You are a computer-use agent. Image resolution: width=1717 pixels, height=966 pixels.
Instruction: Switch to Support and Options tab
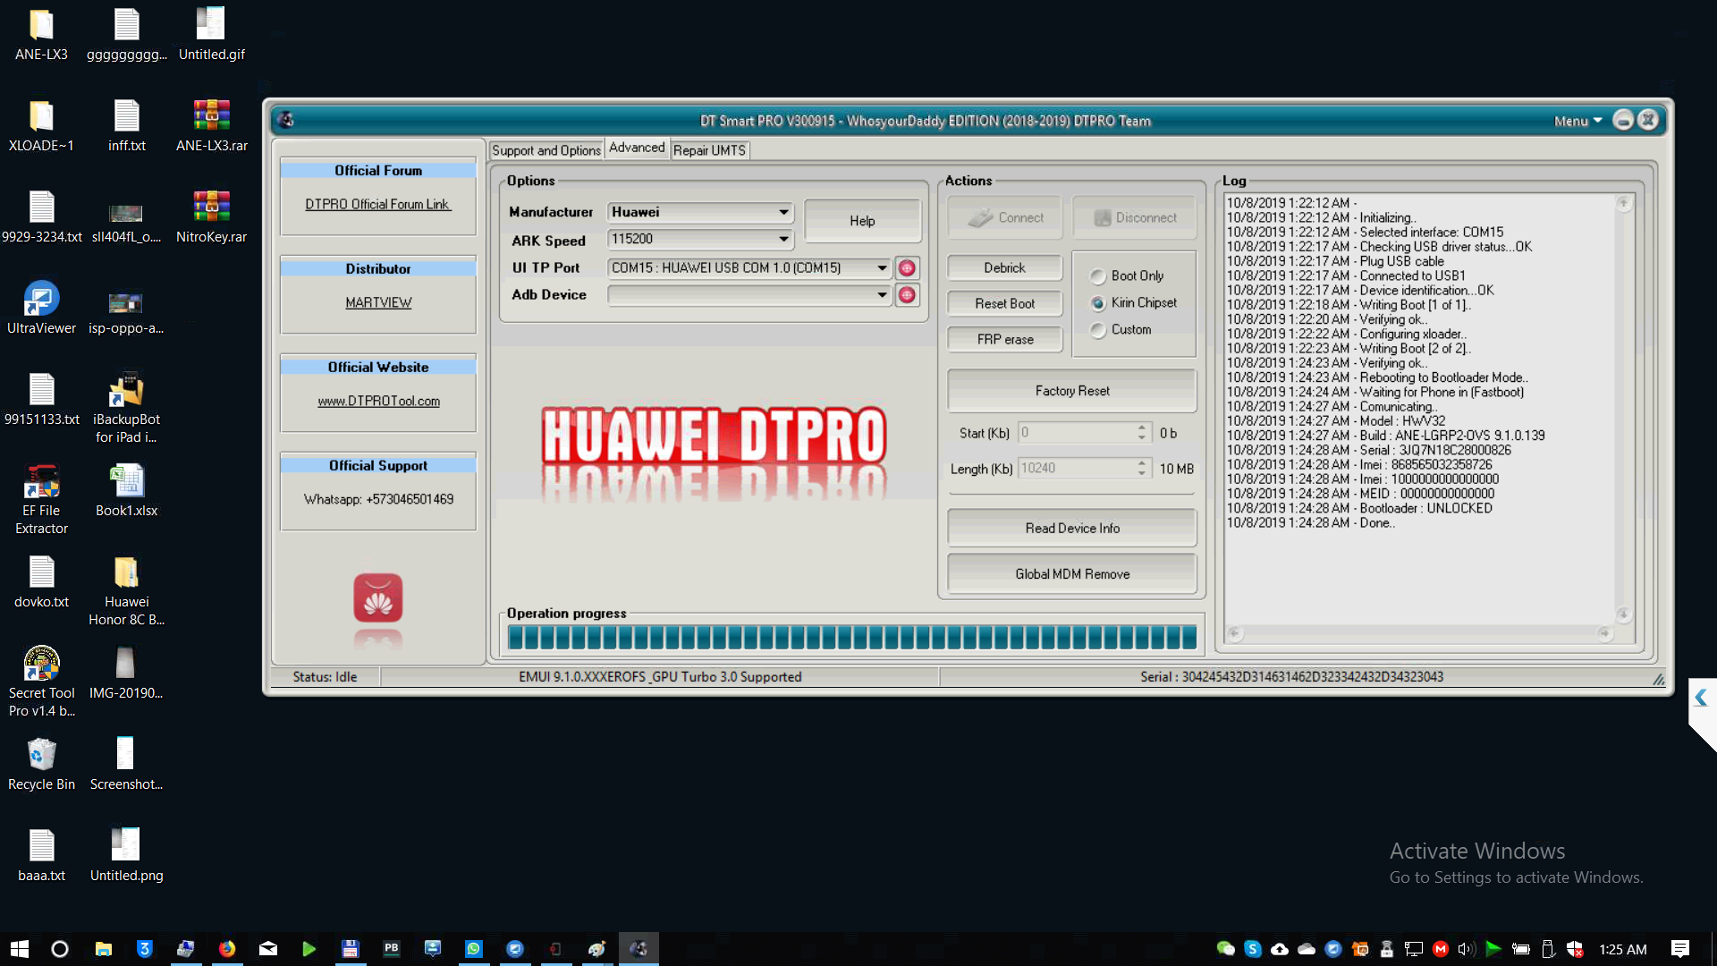(546, 150)
